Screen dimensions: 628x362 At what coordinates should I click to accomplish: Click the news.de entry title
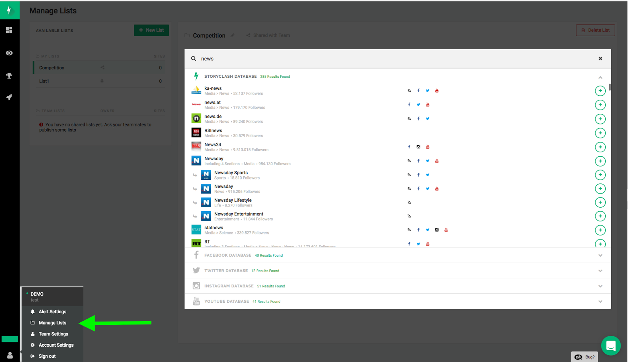pos(213,117)
